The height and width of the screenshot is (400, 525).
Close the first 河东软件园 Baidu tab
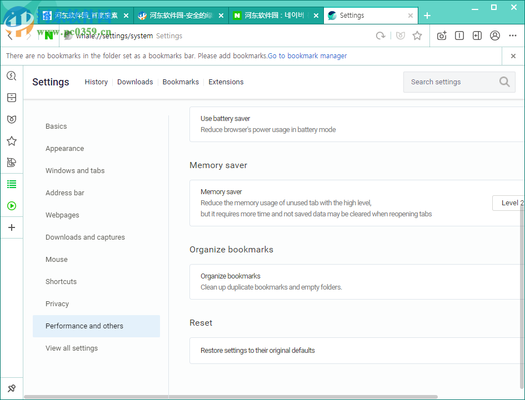126,16
